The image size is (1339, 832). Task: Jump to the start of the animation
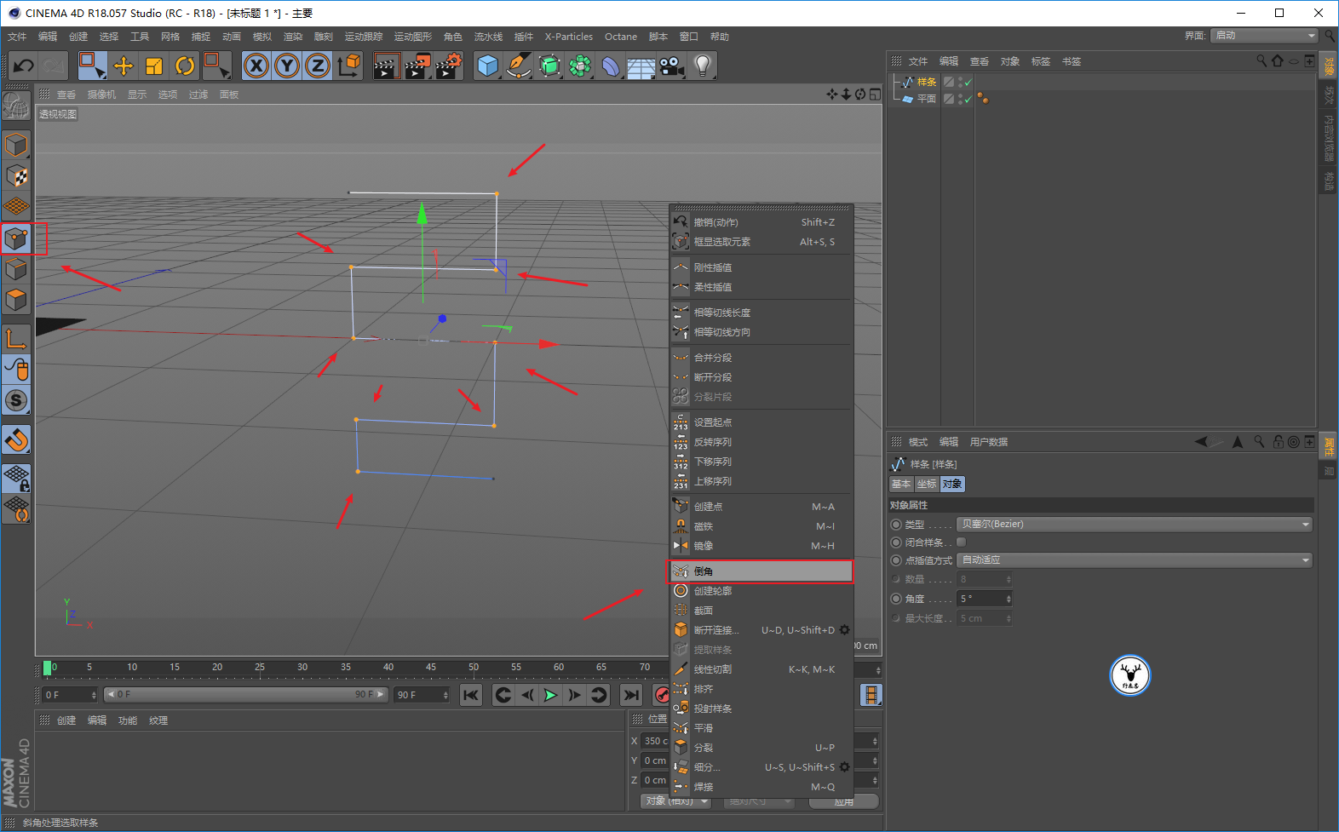[471, 695]
